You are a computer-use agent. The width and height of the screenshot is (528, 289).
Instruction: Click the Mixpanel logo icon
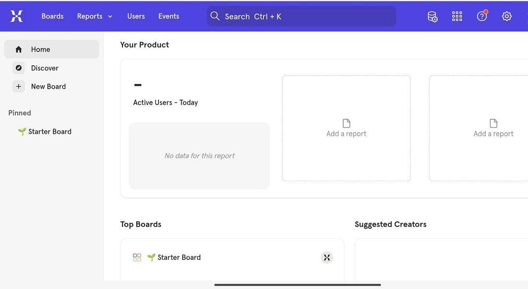16,16
